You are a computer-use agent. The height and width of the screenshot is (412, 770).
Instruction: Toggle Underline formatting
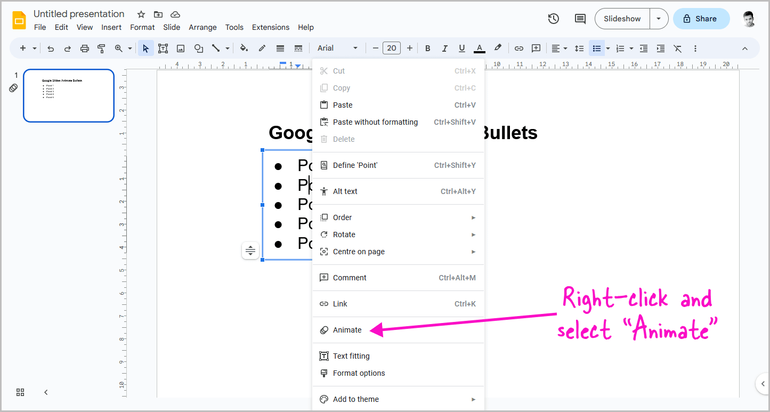(462, 49)
